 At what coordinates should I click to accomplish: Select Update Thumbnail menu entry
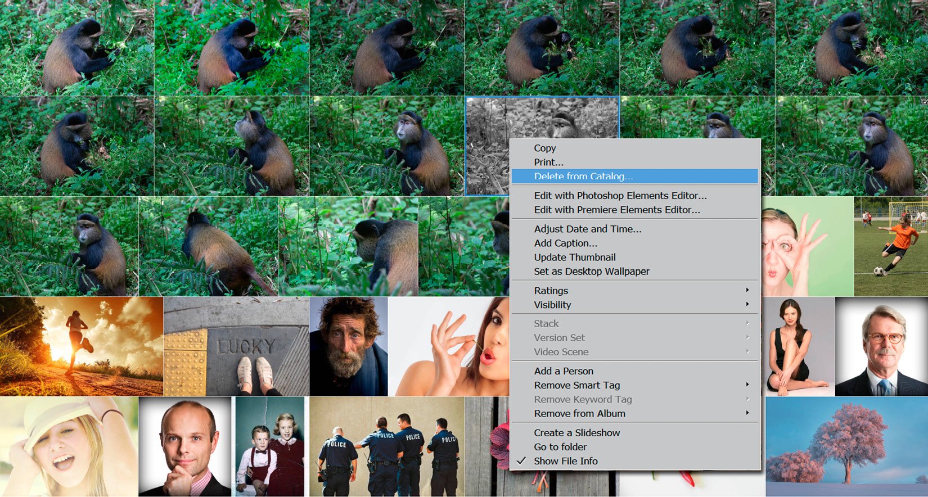click(634, 257)
